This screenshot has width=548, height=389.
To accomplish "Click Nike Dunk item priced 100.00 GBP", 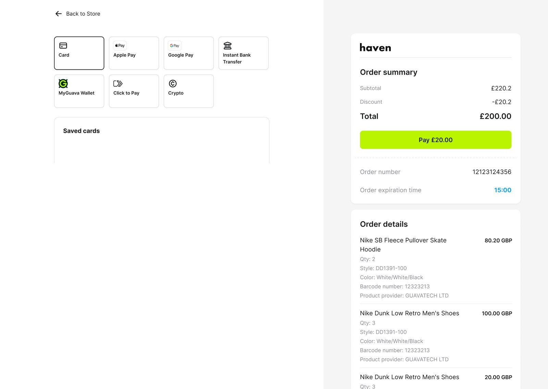I will pos(409,313).
